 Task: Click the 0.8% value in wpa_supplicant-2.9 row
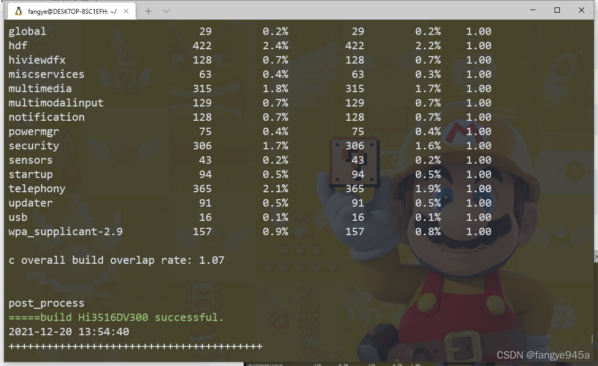pyautogui.click(x=428, y=231)
